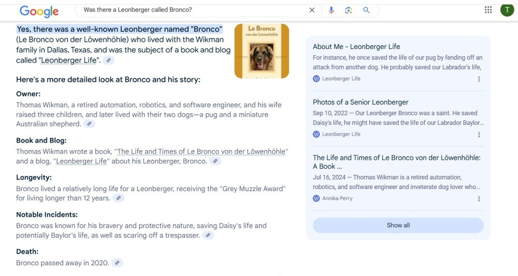
Task: Submit search with the magnifying glass icon
Action: tap(366, 10)
